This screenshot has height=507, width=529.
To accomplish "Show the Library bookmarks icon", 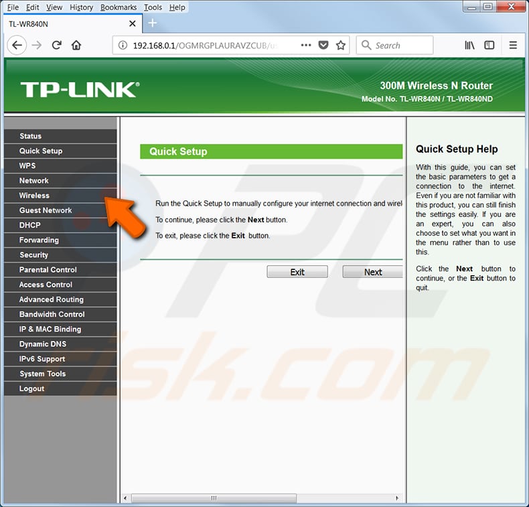I will click(x=470, y=46).
